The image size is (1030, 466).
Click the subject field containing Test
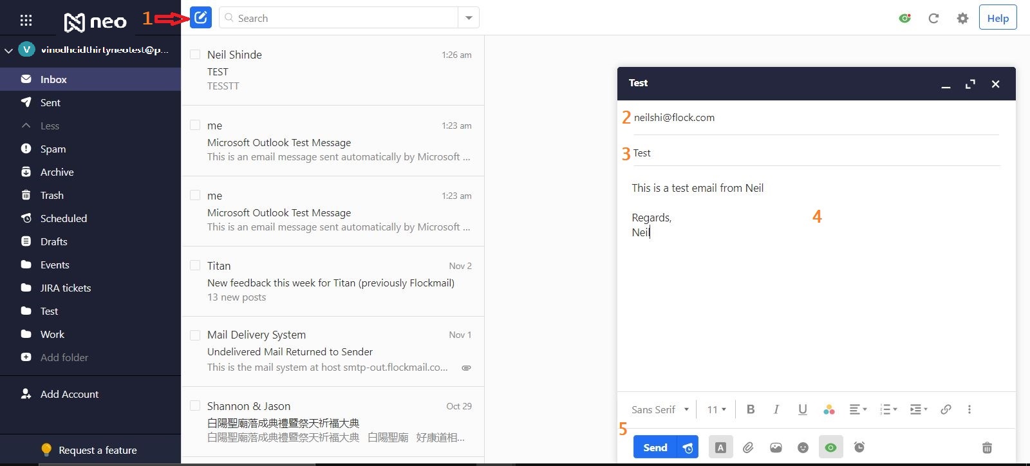(815, 153)
